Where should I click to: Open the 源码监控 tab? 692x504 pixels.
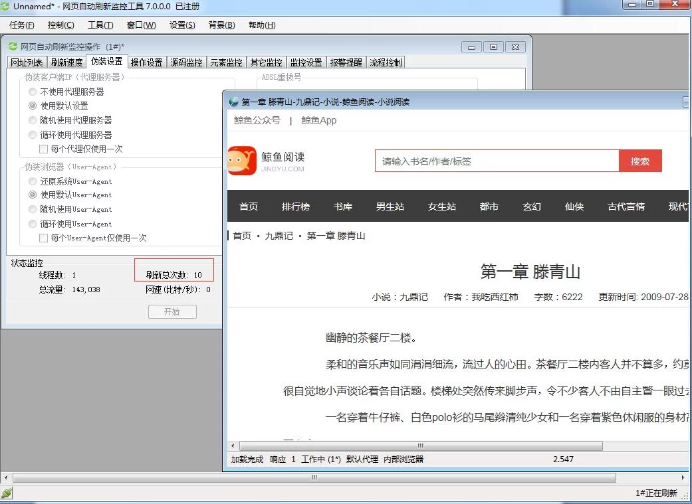coord(186,62)
